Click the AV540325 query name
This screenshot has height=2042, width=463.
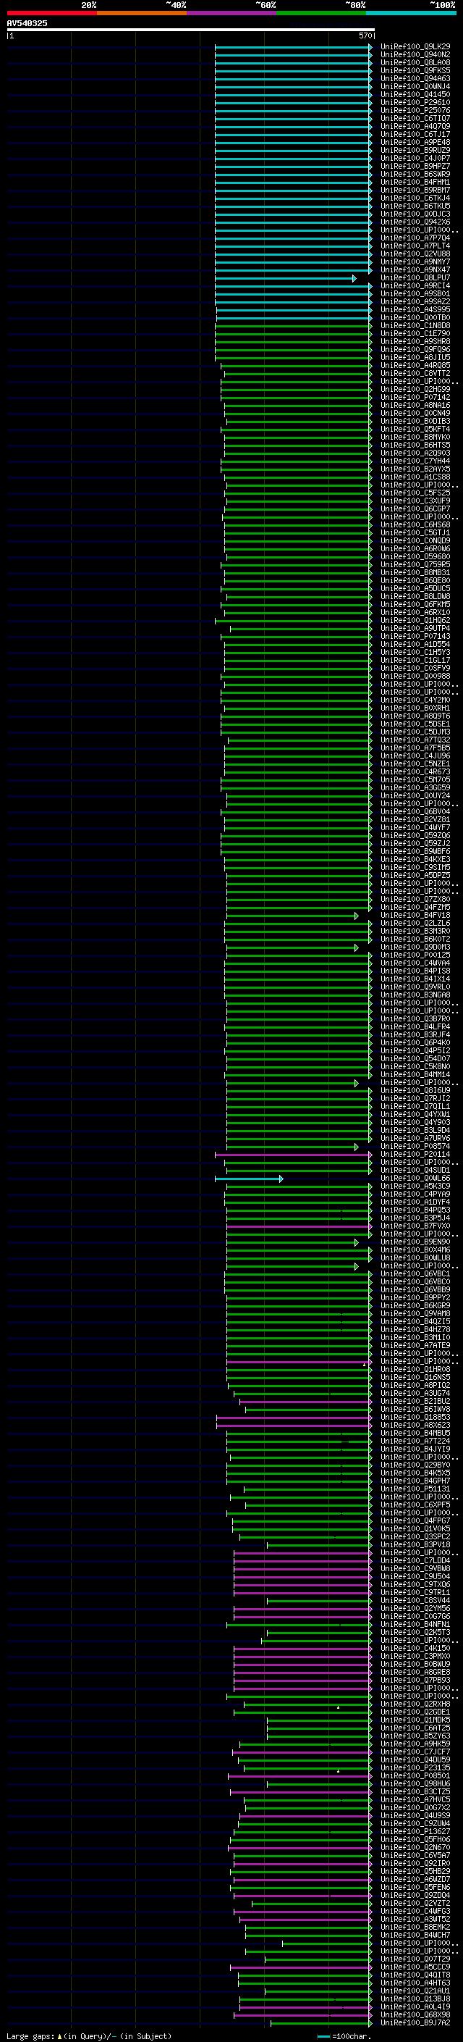click(x=27, y=23)
